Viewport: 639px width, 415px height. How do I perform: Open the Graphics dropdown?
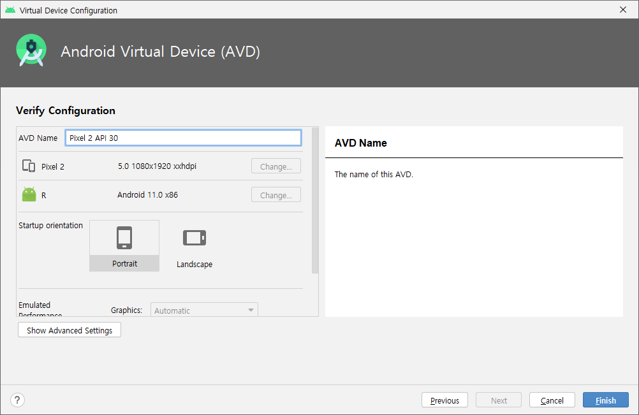click(204, 310)
